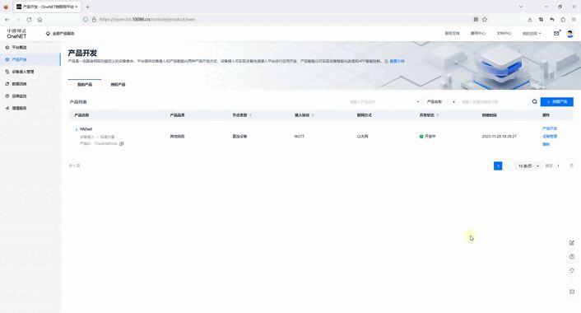
Task: Open the browser downloads icon
Action: coord(530,19)
